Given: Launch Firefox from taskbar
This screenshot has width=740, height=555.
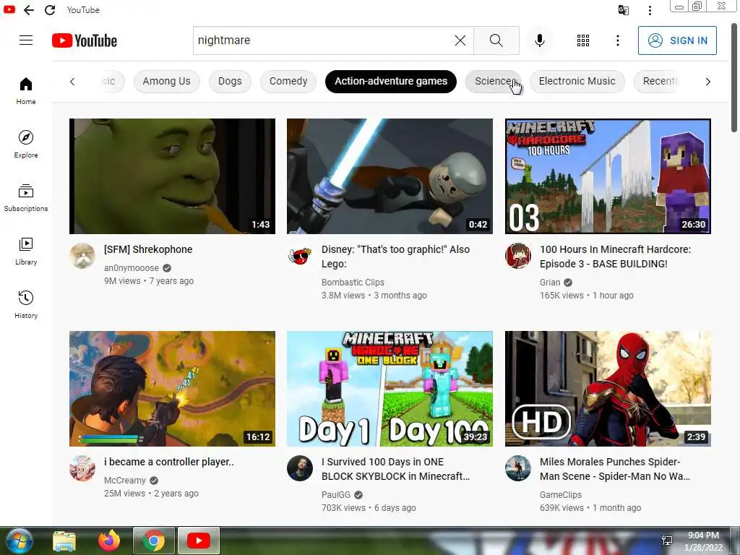Looking at the screenshot, I should (x=109, y=541).
